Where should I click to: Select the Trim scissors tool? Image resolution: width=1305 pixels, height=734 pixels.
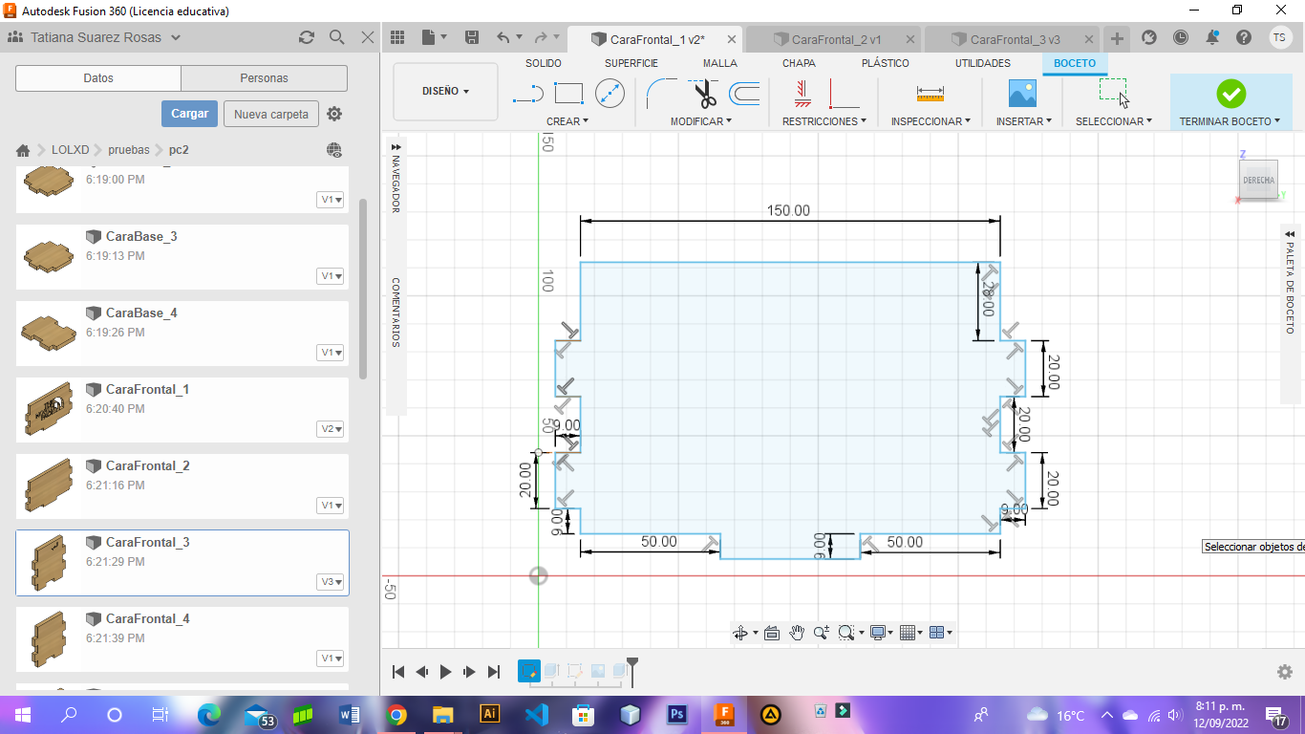click(705, 94)
